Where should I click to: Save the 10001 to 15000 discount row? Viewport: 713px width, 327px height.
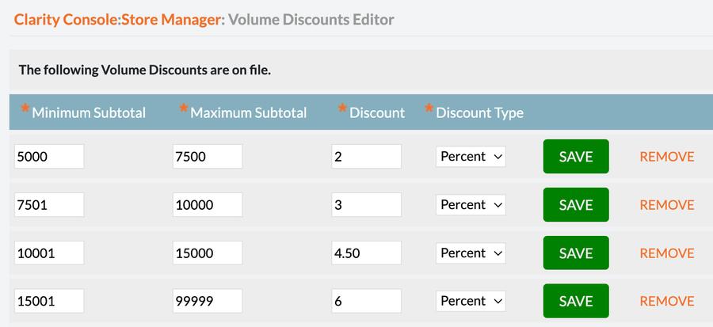(x=576, y=253)
